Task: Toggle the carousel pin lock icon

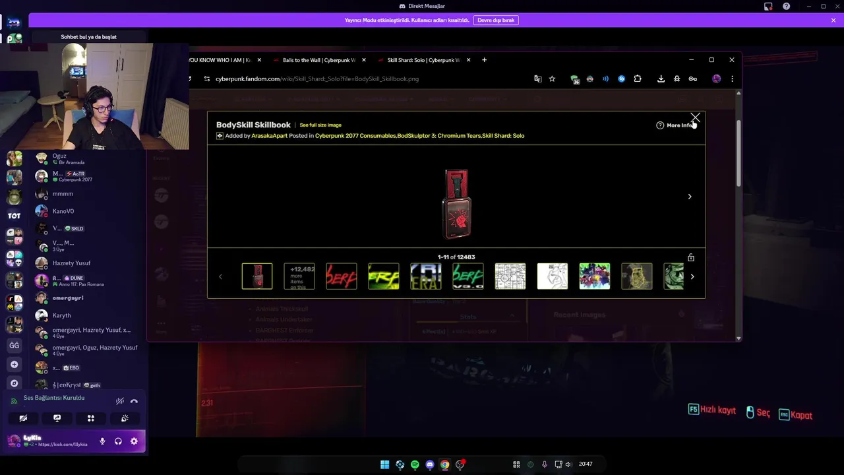Action: [691, 257]
